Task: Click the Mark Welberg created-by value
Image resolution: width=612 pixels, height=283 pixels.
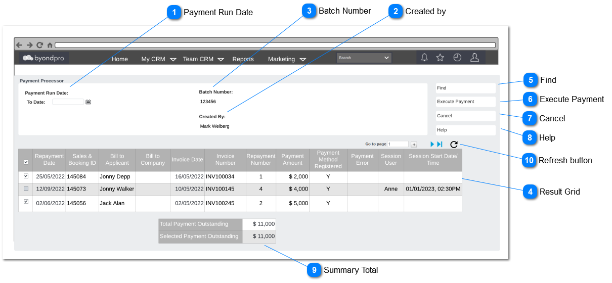Action: [214, 126]
